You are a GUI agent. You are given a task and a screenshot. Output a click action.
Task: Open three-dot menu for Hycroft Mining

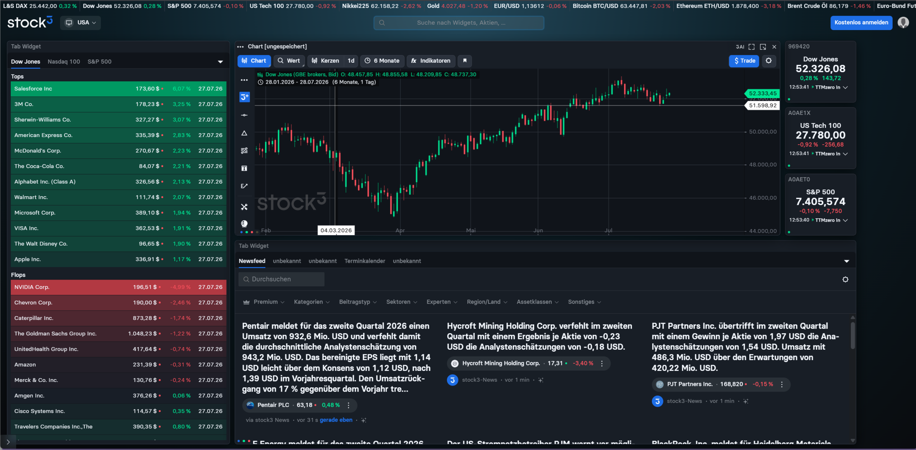(602, 363)
